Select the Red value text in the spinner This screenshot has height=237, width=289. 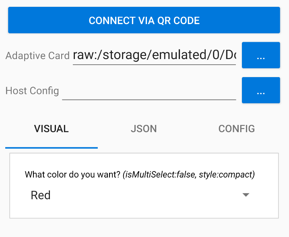click(x=41, y=195)
